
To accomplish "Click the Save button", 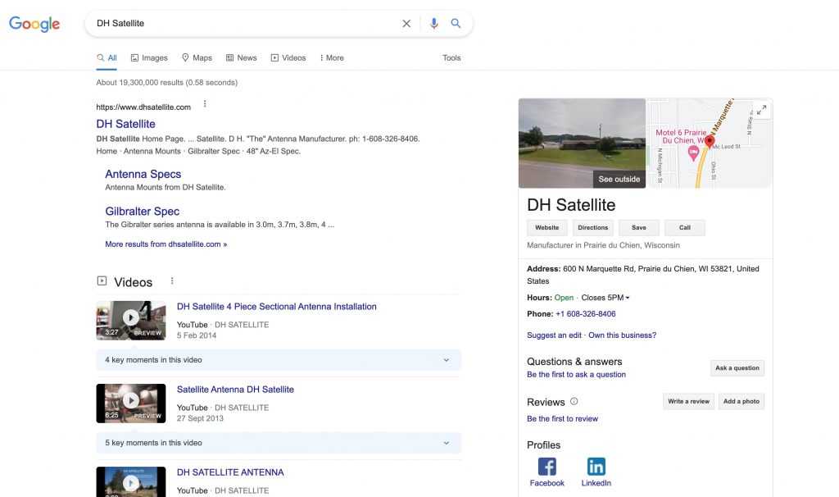I will click(639, 228).
